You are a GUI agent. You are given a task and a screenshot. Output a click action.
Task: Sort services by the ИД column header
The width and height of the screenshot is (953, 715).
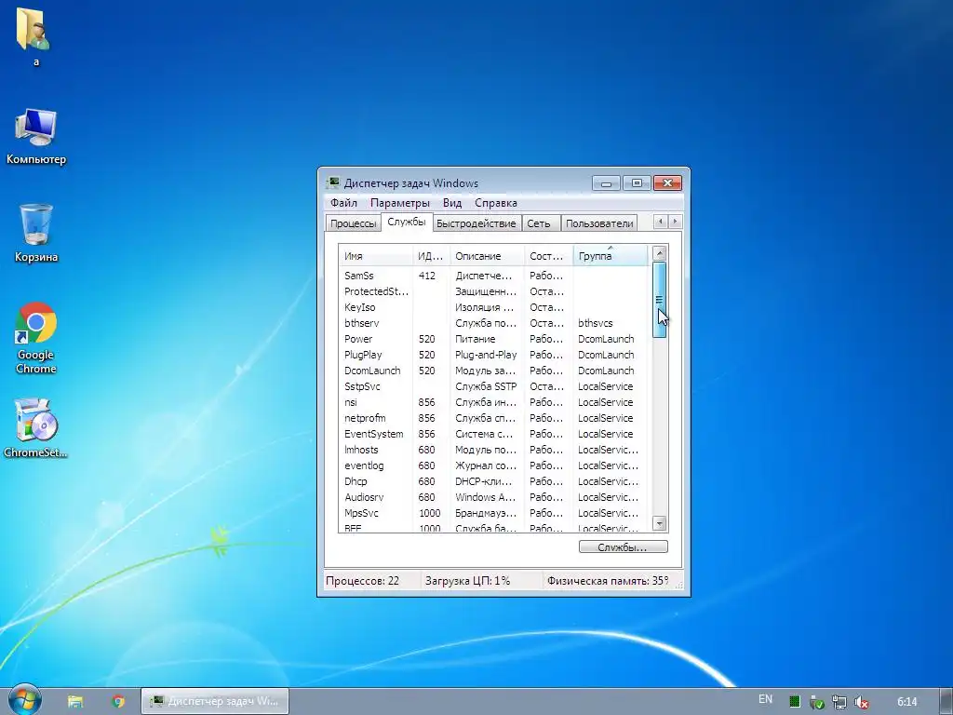click(x=432, y=256)
